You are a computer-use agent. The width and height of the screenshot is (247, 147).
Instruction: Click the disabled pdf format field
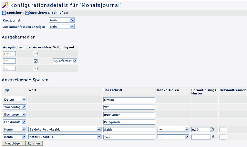(9, 61)
